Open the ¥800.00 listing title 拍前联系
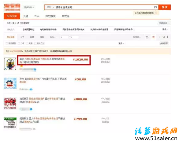The height and width of the screenshot is (141, 179). click(x=42, y=100)
